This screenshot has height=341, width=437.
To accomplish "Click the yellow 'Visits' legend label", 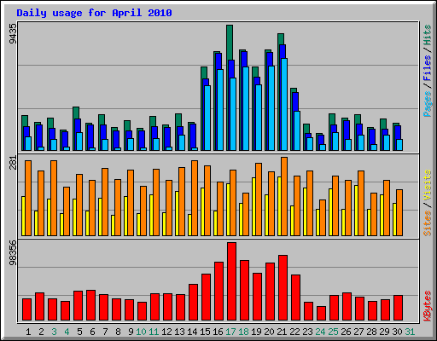I will click(x=427, y=185).
